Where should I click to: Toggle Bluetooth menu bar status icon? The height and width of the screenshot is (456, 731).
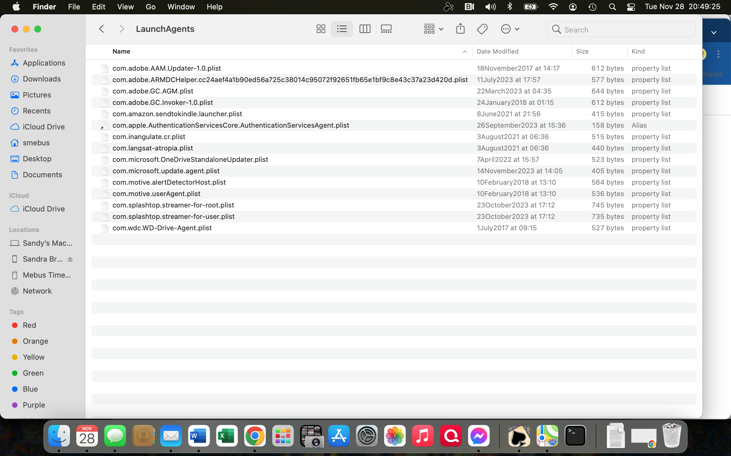pos(510,7)
